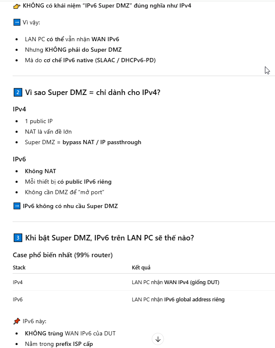The width and height of the screenshot is (275, 348).
Task: Click the pointing hand emoji icon
Action: click(17, 6)
